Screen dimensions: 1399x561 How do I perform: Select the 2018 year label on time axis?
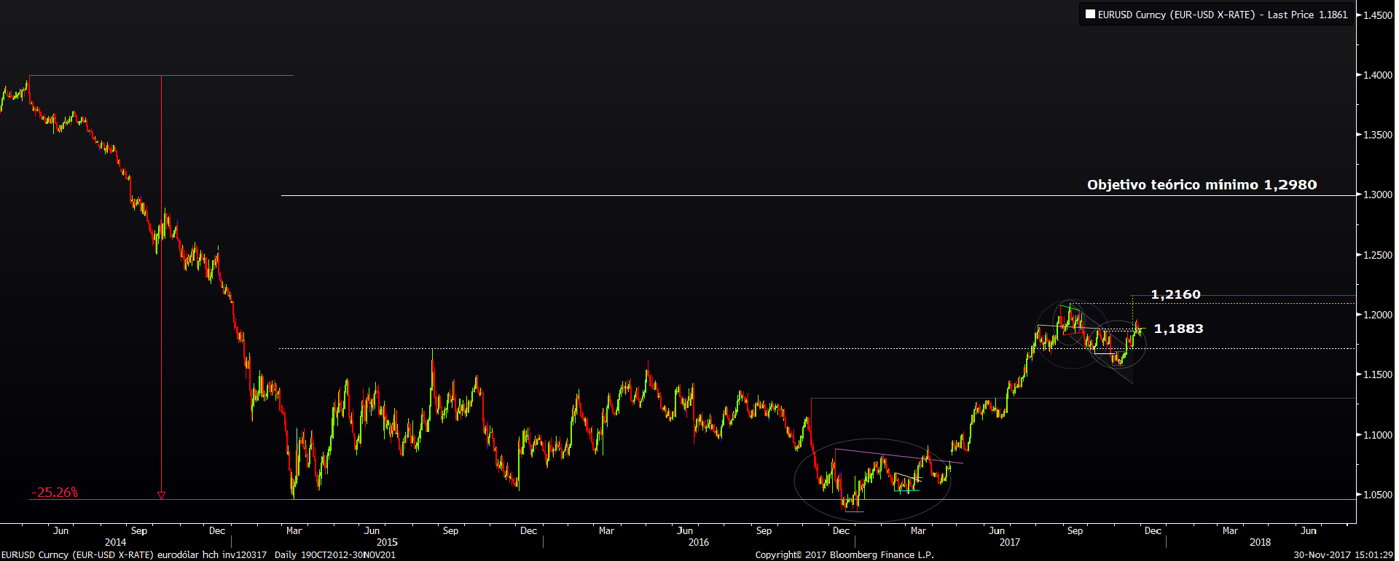[x=1260, y=542]
